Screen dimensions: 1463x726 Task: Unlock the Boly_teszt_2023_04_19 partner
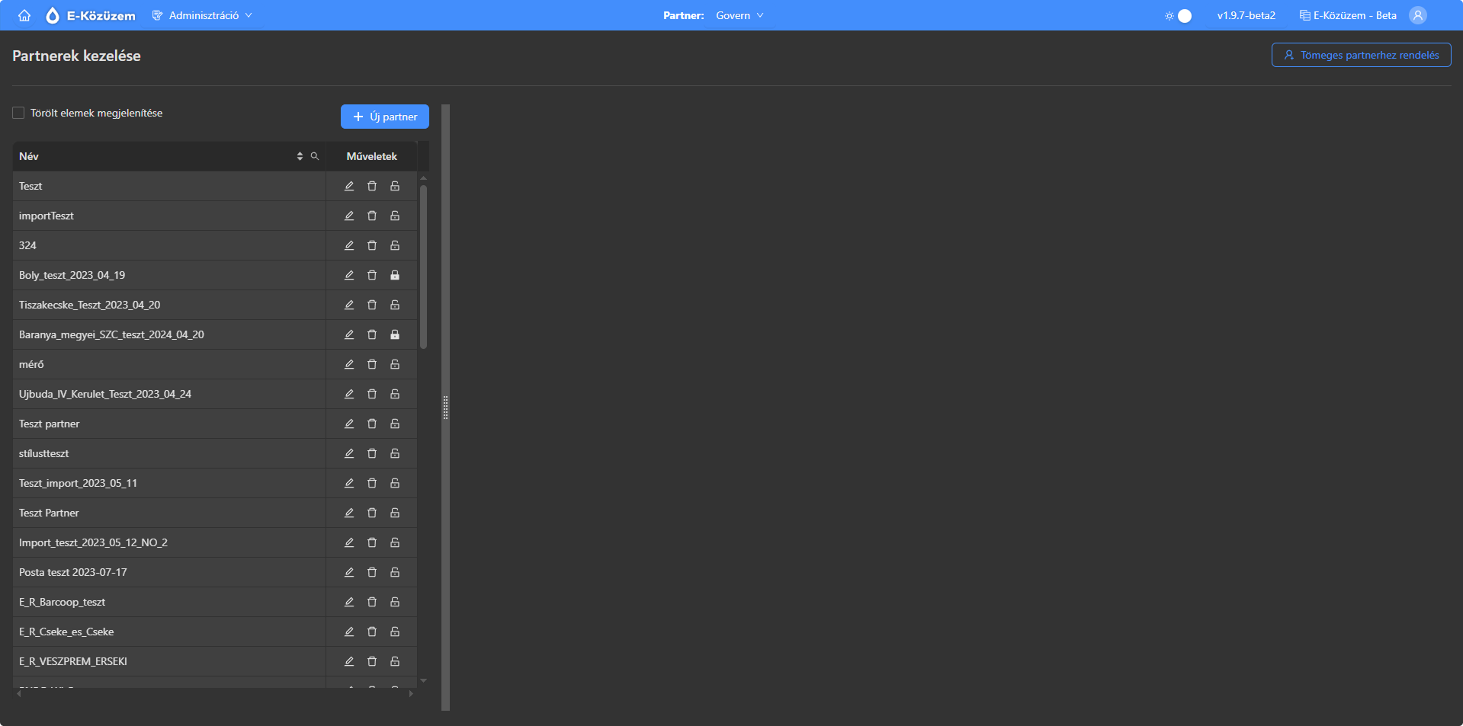[395, 275]
